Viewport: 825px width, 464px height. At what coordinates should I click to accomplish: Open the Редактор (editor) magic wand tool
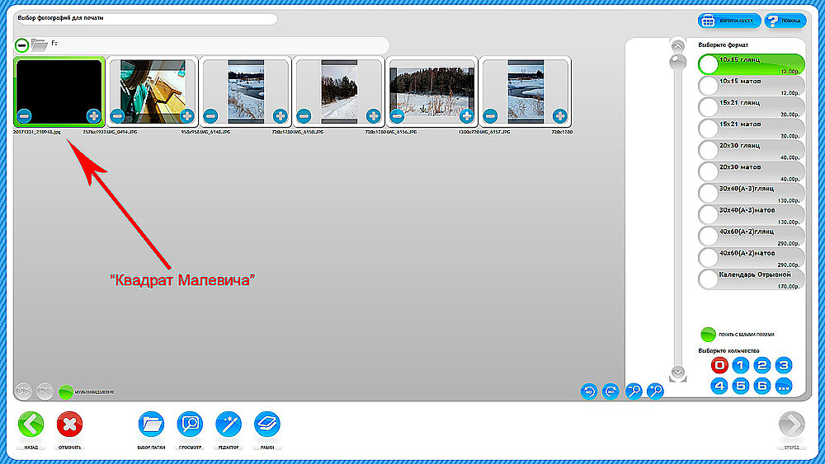click(228, 424)
